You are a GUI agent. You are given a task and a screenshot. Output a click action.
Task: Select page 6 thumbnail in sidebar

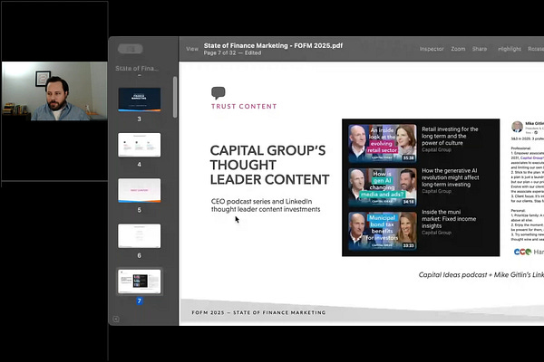pos(139,236)
